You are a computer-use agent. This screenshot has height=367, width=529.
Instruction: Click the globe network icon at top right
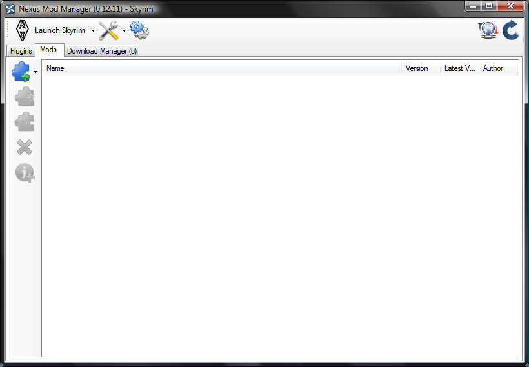[488, 30]
